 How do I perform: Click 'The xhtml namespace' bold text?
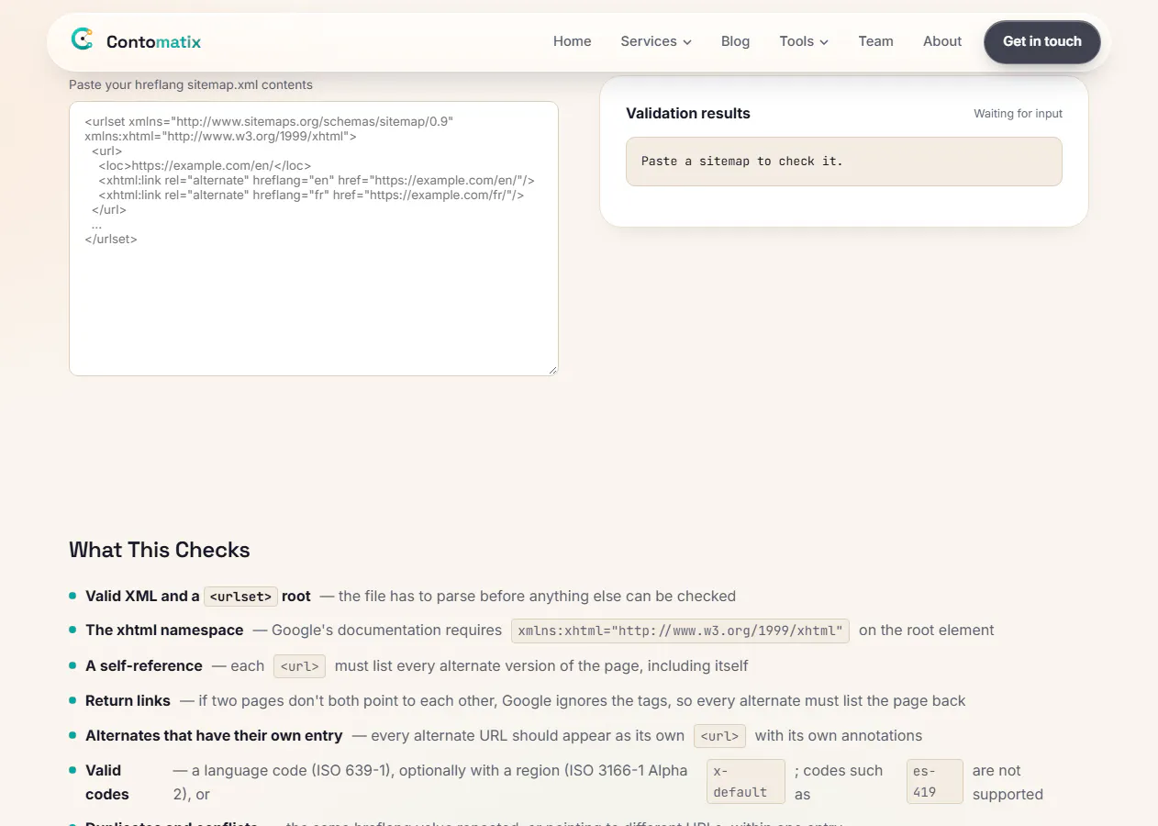[x=164, y=631]
